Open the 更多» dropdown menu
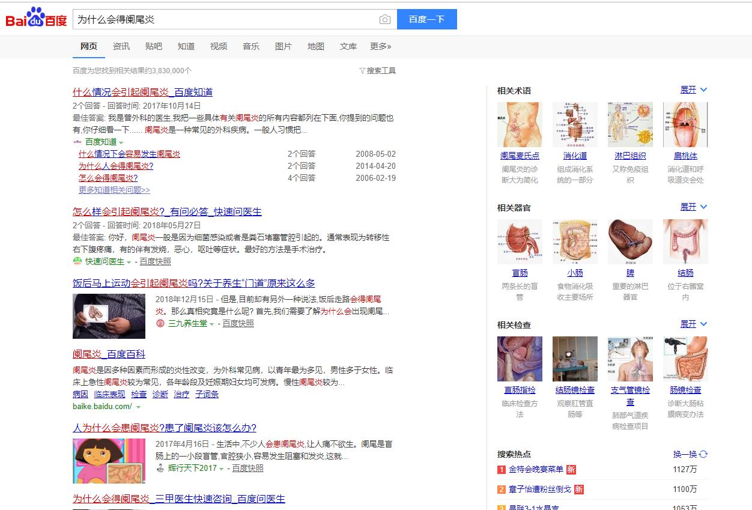Screen dimensions: 752x510 (379, 46)
